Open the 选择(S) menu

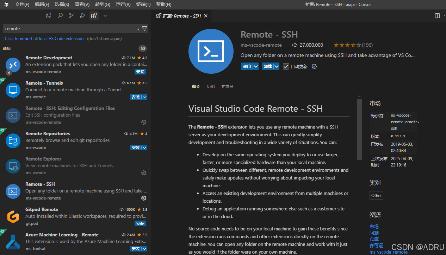(62, 5)
